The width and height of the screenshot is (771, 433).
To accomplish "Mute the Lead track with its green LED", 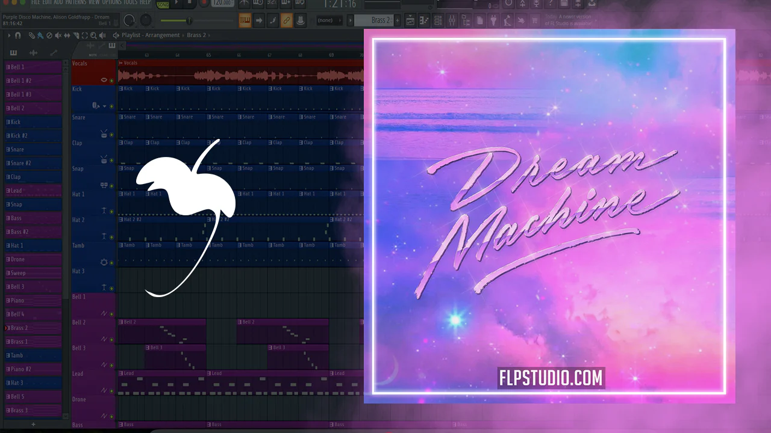I will pos(111,391).
